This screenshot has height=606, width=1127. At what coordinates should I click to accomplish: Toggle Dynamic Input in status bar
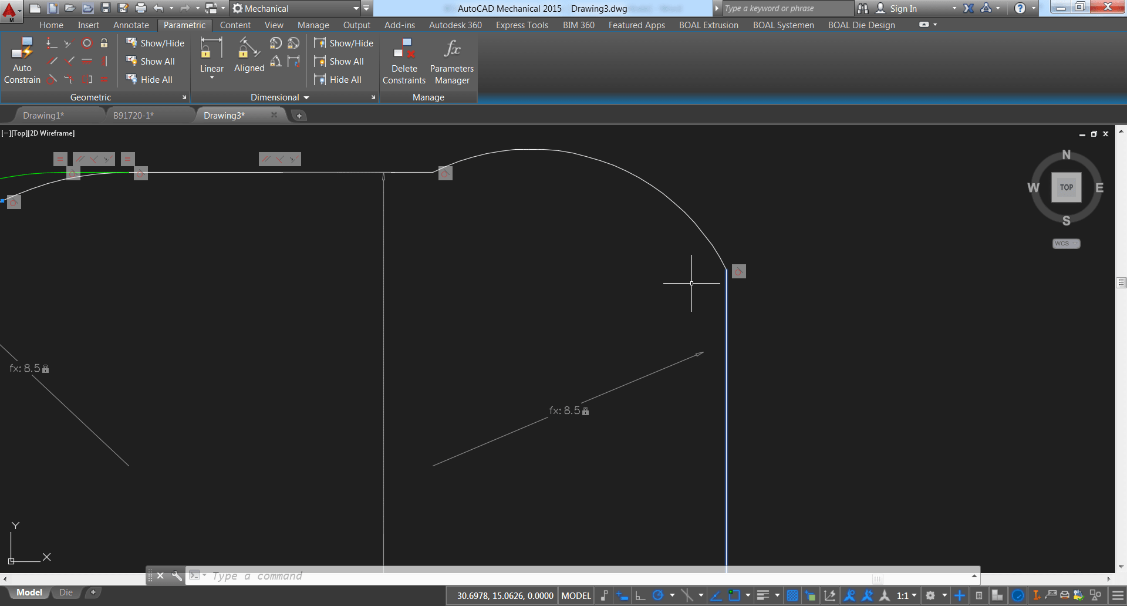tap(622, 595)
